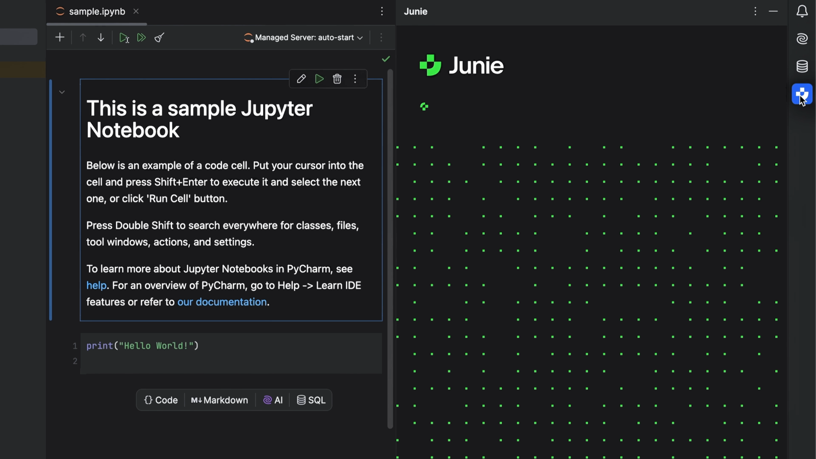Clear outputs with the broom icon
The height and width of the screenshot is (459, 816).
click(160, 37)
